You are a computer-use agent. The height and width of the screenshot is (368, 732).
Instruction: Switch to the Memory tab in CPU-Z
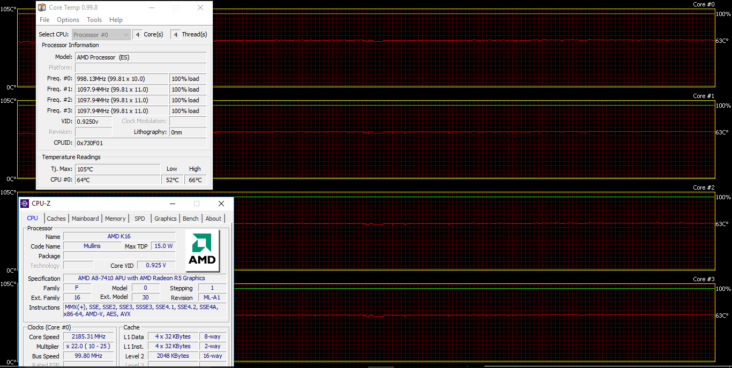[x=115, y=219]
